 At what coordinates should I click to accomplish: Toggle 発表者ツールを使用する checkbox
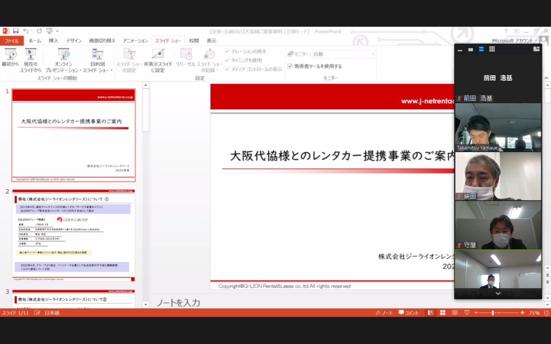[290, 66]
